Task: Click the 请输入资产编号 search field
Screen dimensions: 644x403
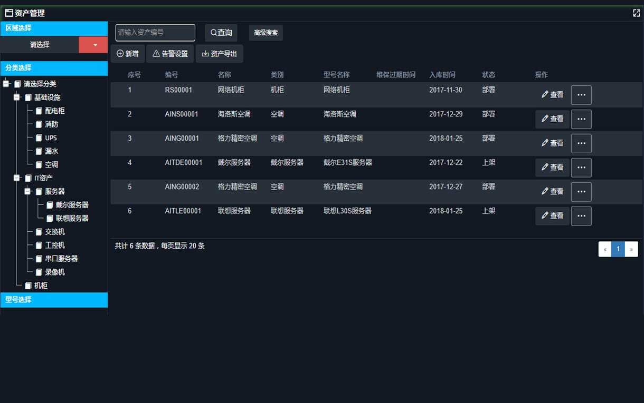Action: pyautogui.click(x=155, y=33)
